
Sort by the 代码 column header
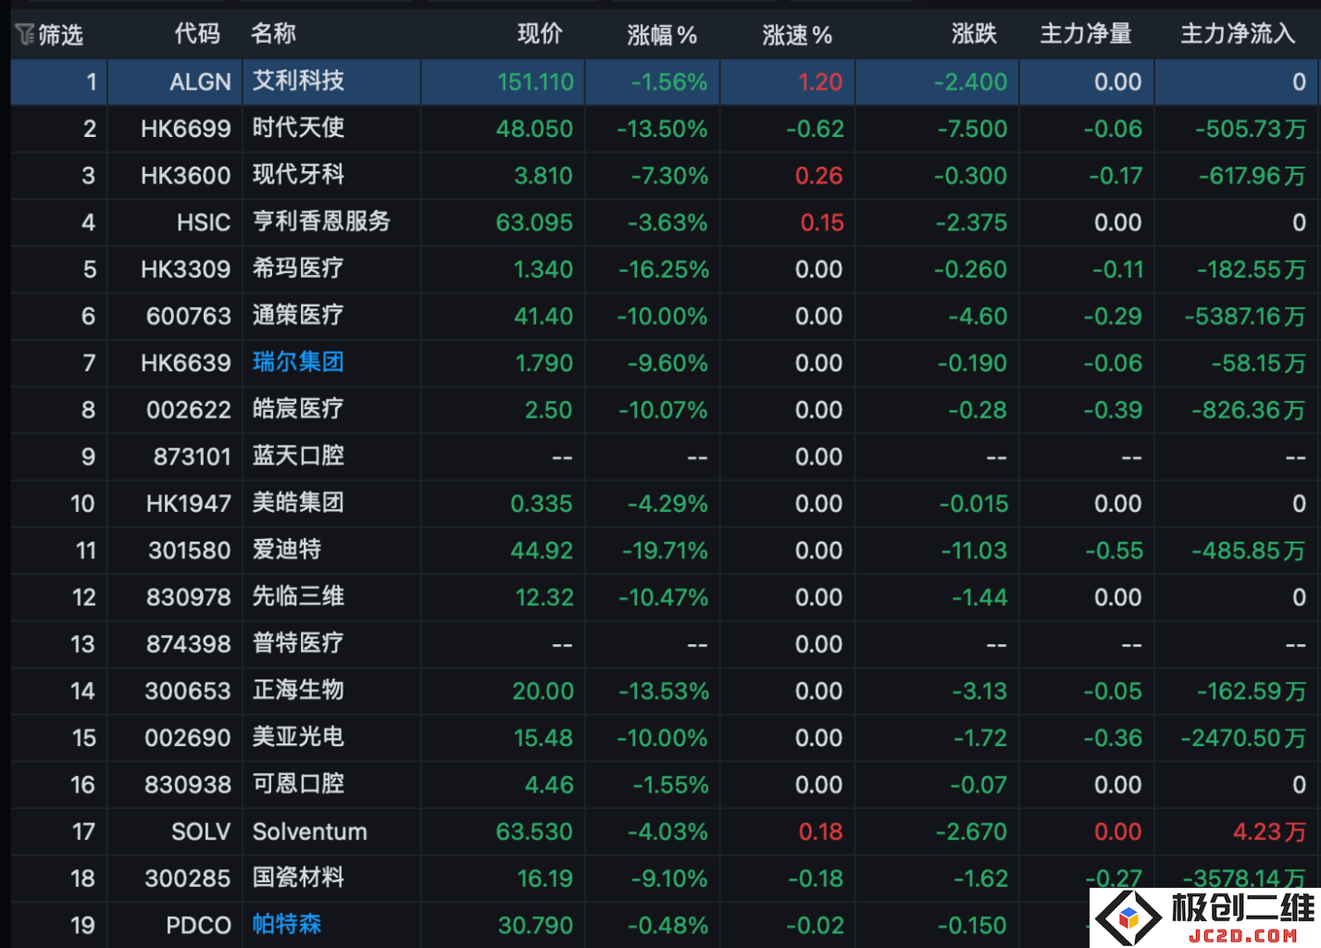(197, 34)
